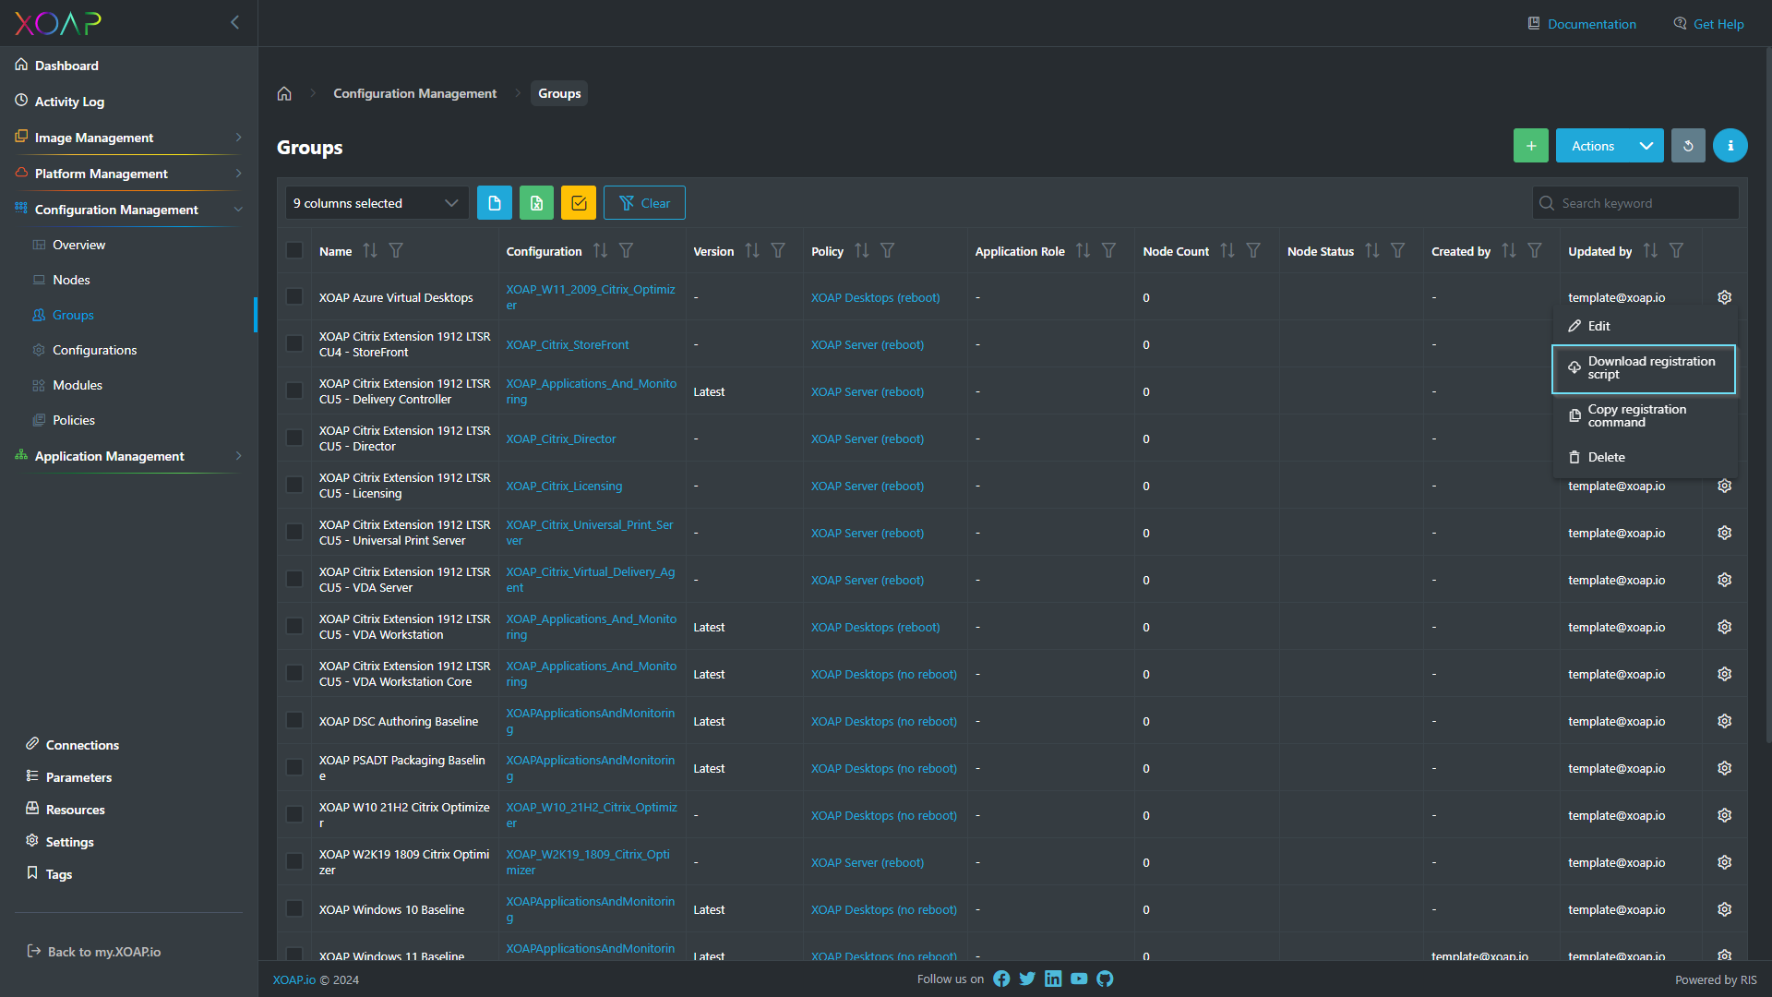Click the yellow select-all checkbox icon
The image size is (1772, 997).
pos(578,202)
